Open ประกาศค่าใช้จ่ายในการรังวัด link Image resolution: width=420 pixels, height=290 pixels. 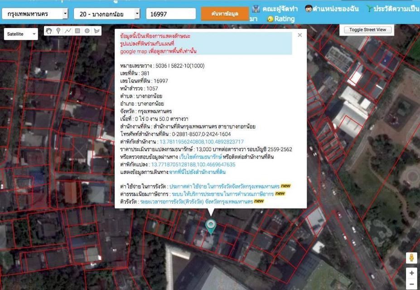click(x=224, y=186)
